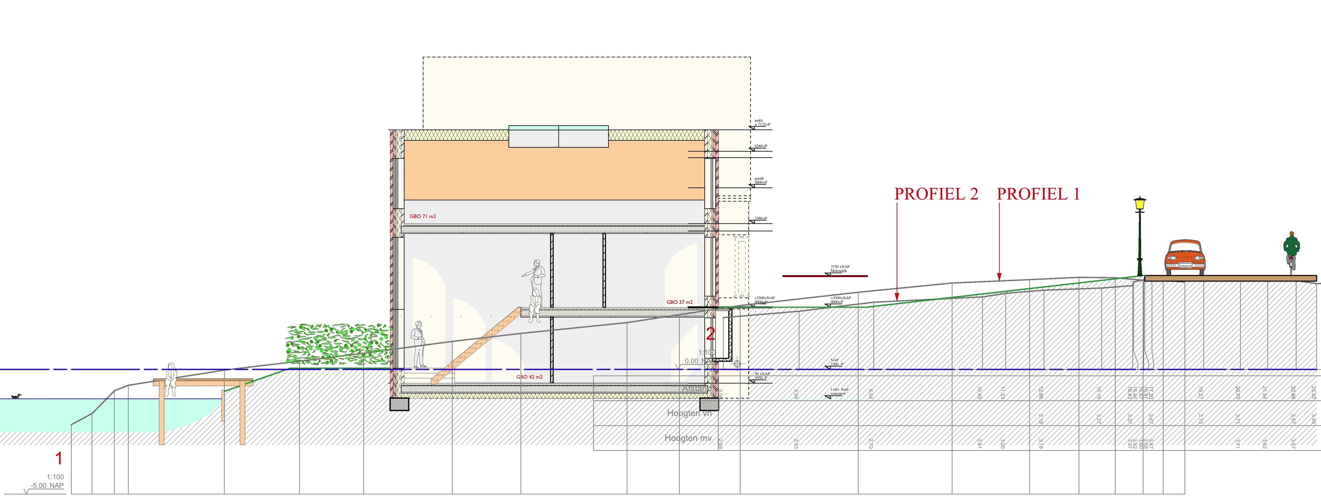
Task: Click the -5.00 NAP reference label
Action: point(47,486)
